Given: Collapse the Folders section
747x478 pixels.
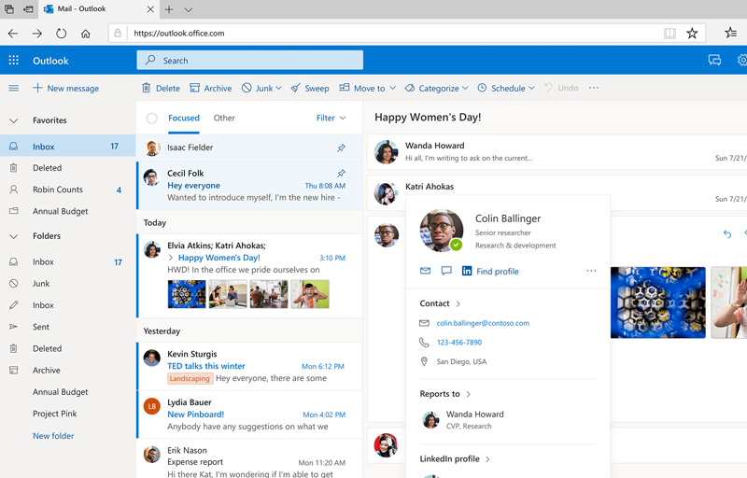Looking at the screenshot, I should (14, 236).
